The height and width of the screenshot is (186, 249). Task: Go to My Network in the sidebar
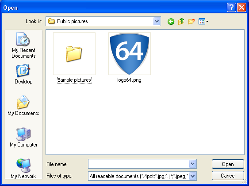point(23,169)
